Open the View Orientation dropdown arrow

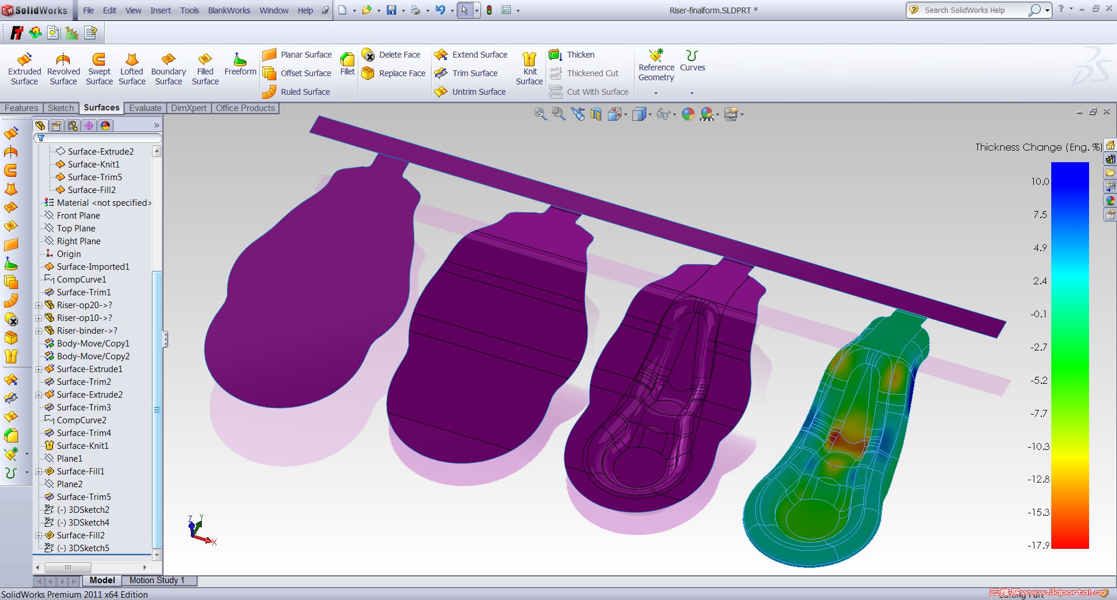[x=625, y=115]
